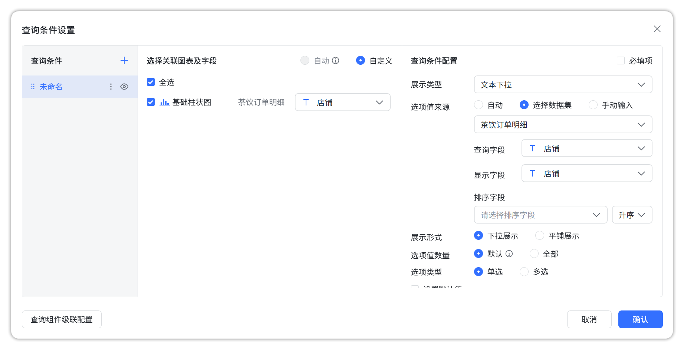This screenshot has height=346, width=684.
Task: Select 单选 option type
Action: click(x=479, y=272)
